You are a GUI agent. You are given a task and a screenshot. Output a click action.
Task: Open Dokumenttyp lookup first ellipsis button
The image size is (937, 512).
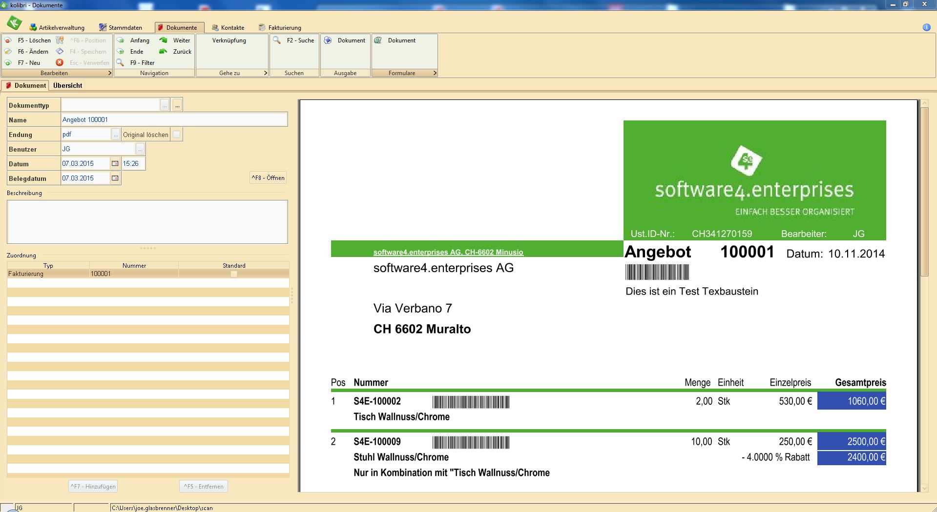coord(165,105)
